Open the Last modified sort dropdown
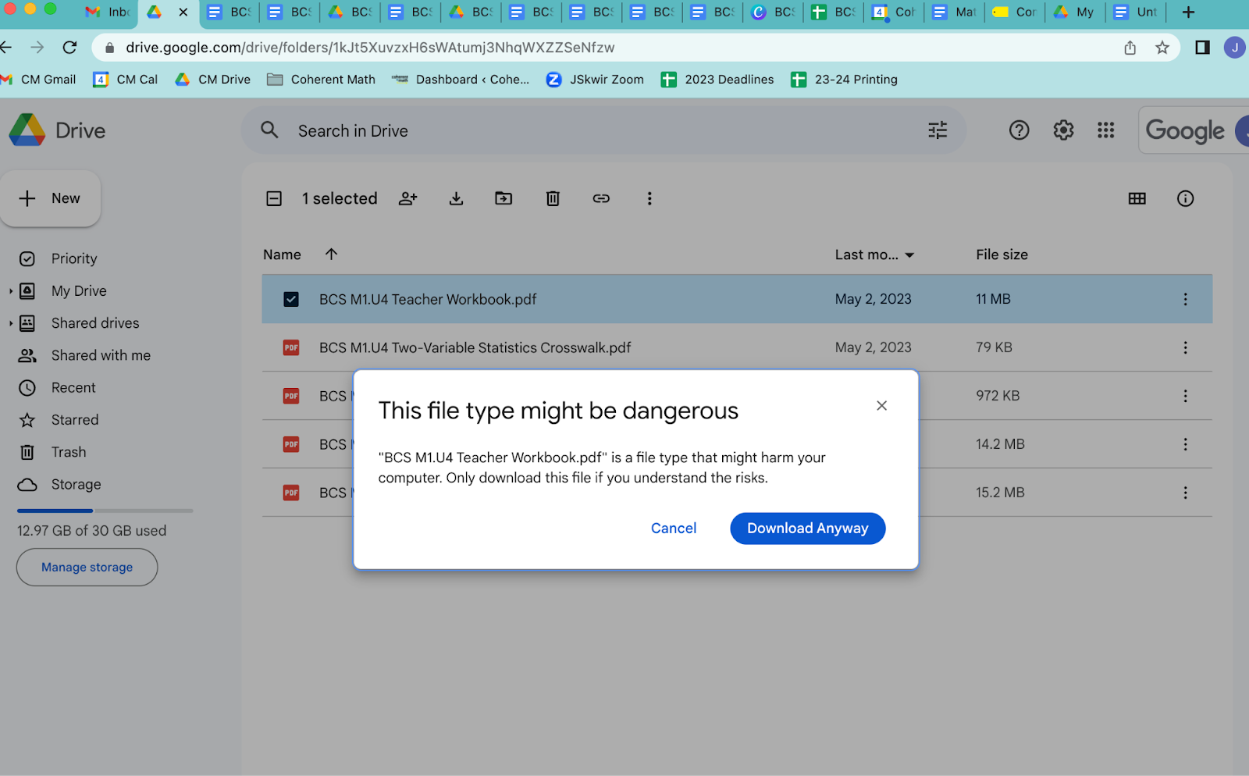Viewport: 1249px width, 776px height. [874, 255]
